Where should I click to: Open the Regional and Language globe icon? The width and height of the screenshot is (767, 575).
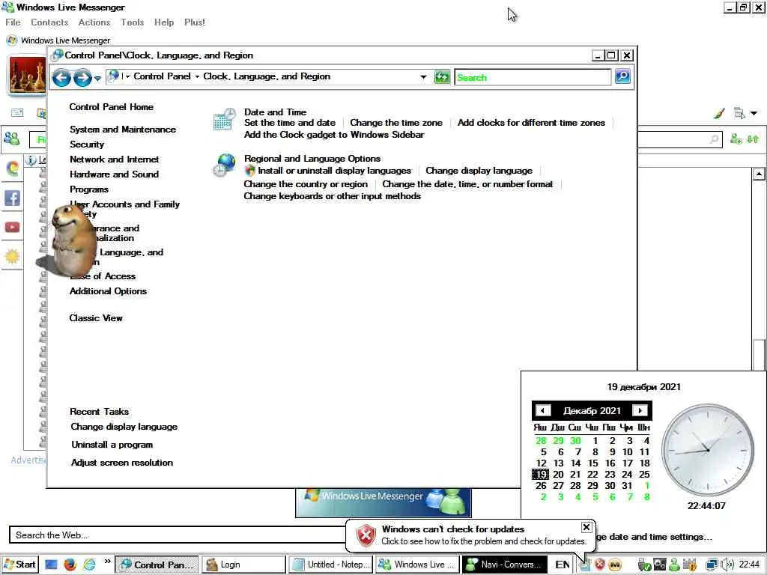pos(225,165)
